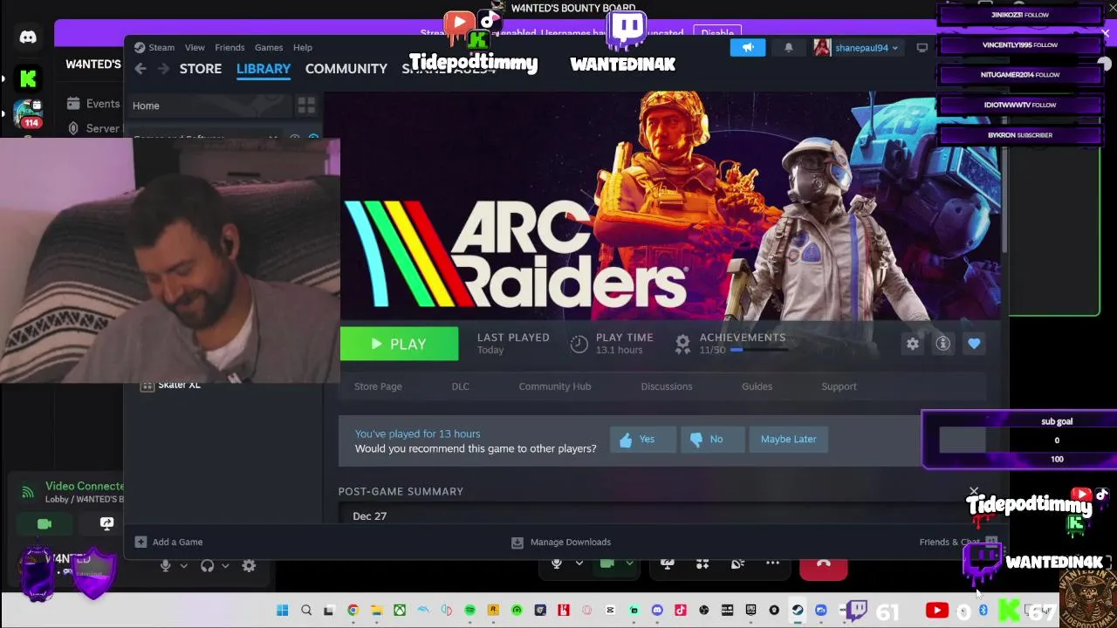Click the achievements progress bar
Image resolution: width=1117 pixels, height=628 pixels.
point(758,350)
